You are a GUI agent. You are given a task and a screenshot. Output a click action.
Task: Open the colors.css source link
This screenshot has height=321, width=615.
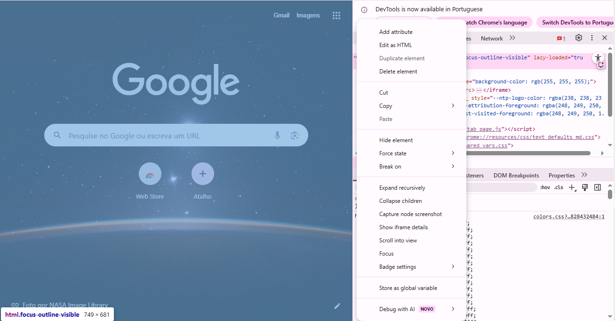tap(569, 217)
